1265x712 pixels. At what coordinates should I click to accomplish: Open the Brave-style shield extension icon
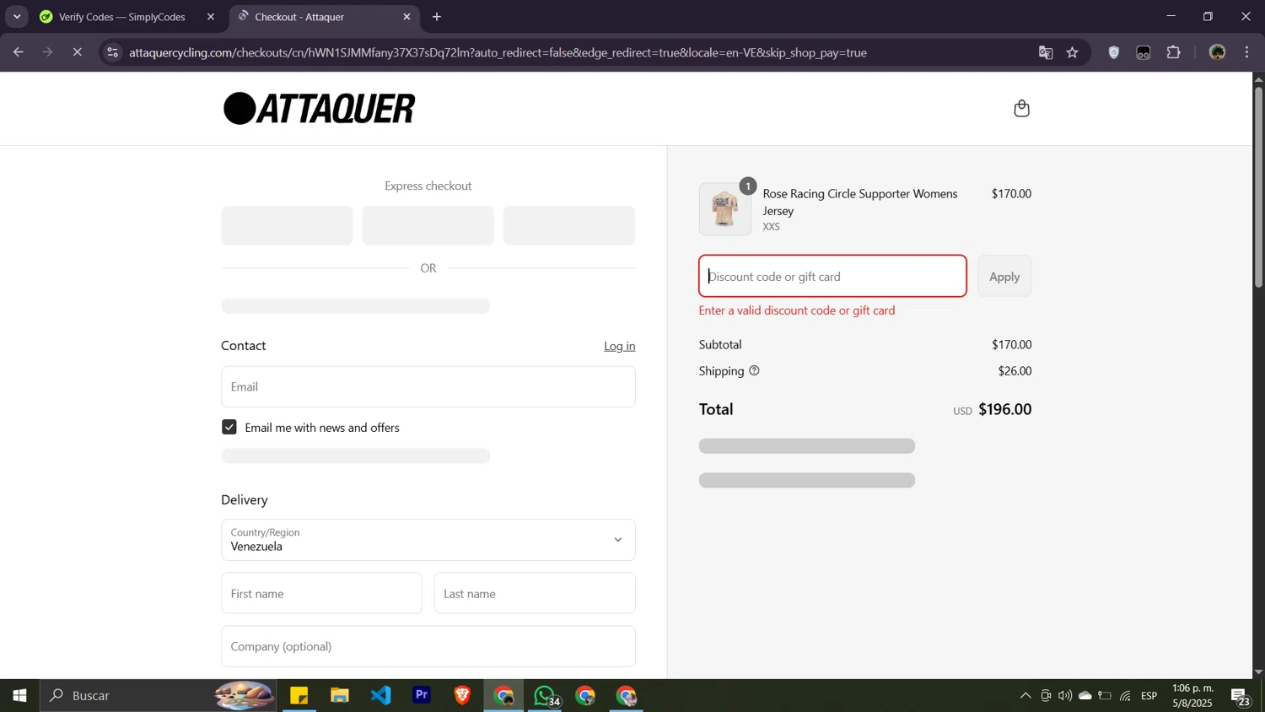click(x=1114, y=52)
